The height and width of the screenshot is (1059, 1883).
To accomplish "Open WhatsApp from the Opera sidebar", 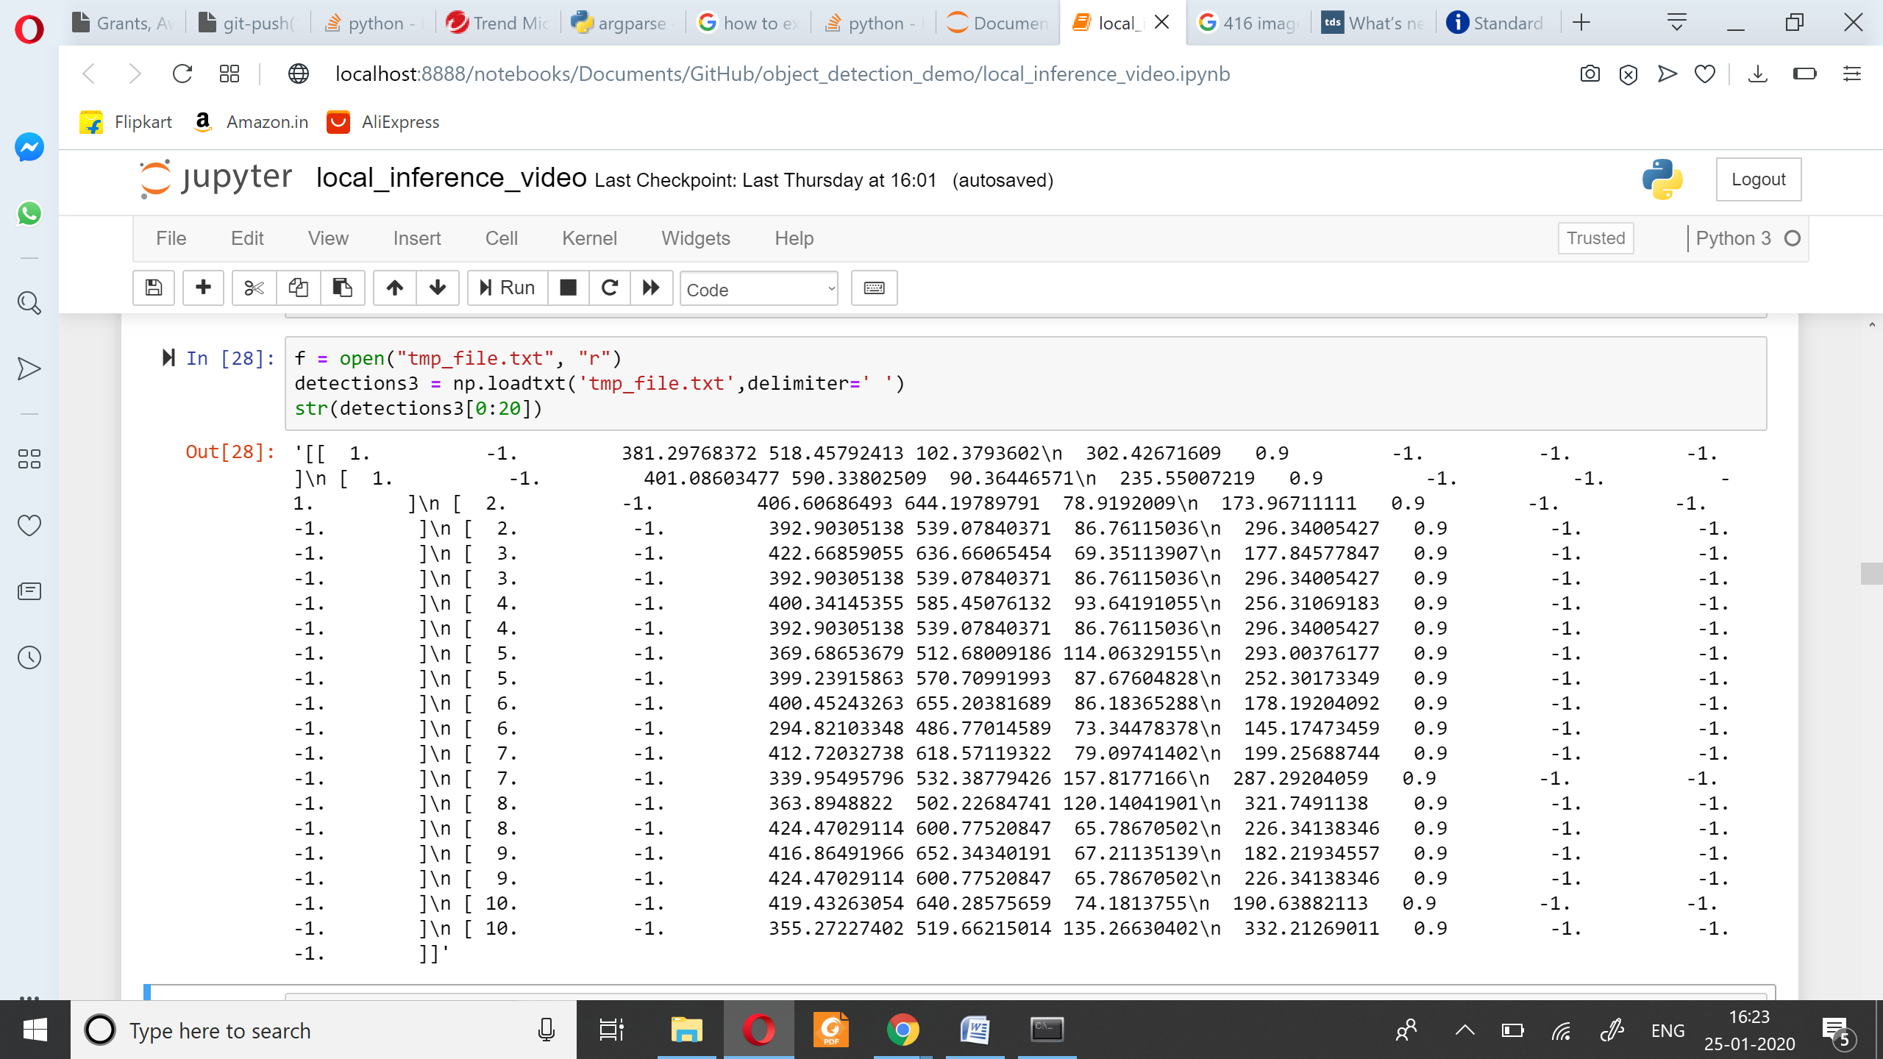I will (28, 214).
